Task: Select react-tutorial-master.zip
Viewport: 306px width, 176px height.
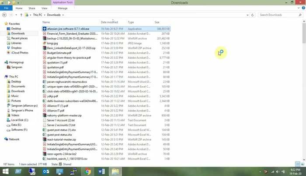Action: click(x=62, y=139)
